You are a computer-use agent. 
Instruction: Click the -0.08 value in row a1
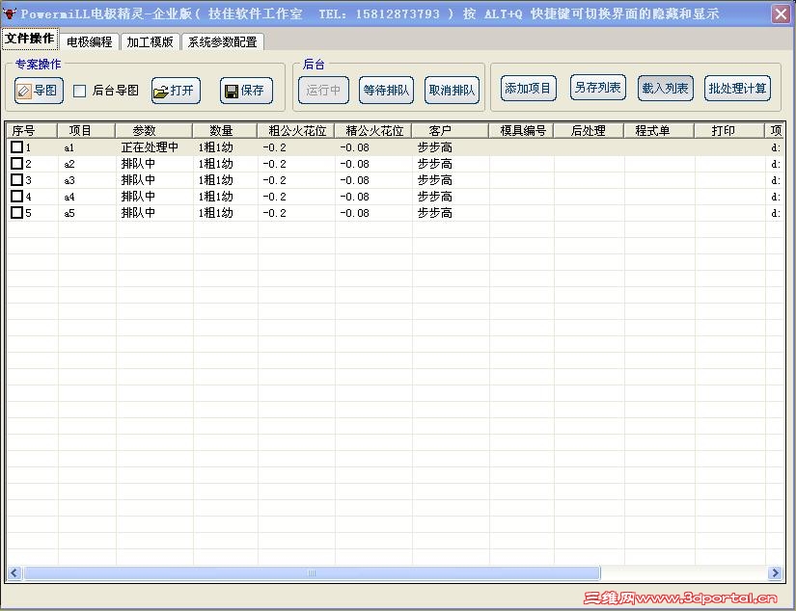pyautogui.click(x=354, y=147)
